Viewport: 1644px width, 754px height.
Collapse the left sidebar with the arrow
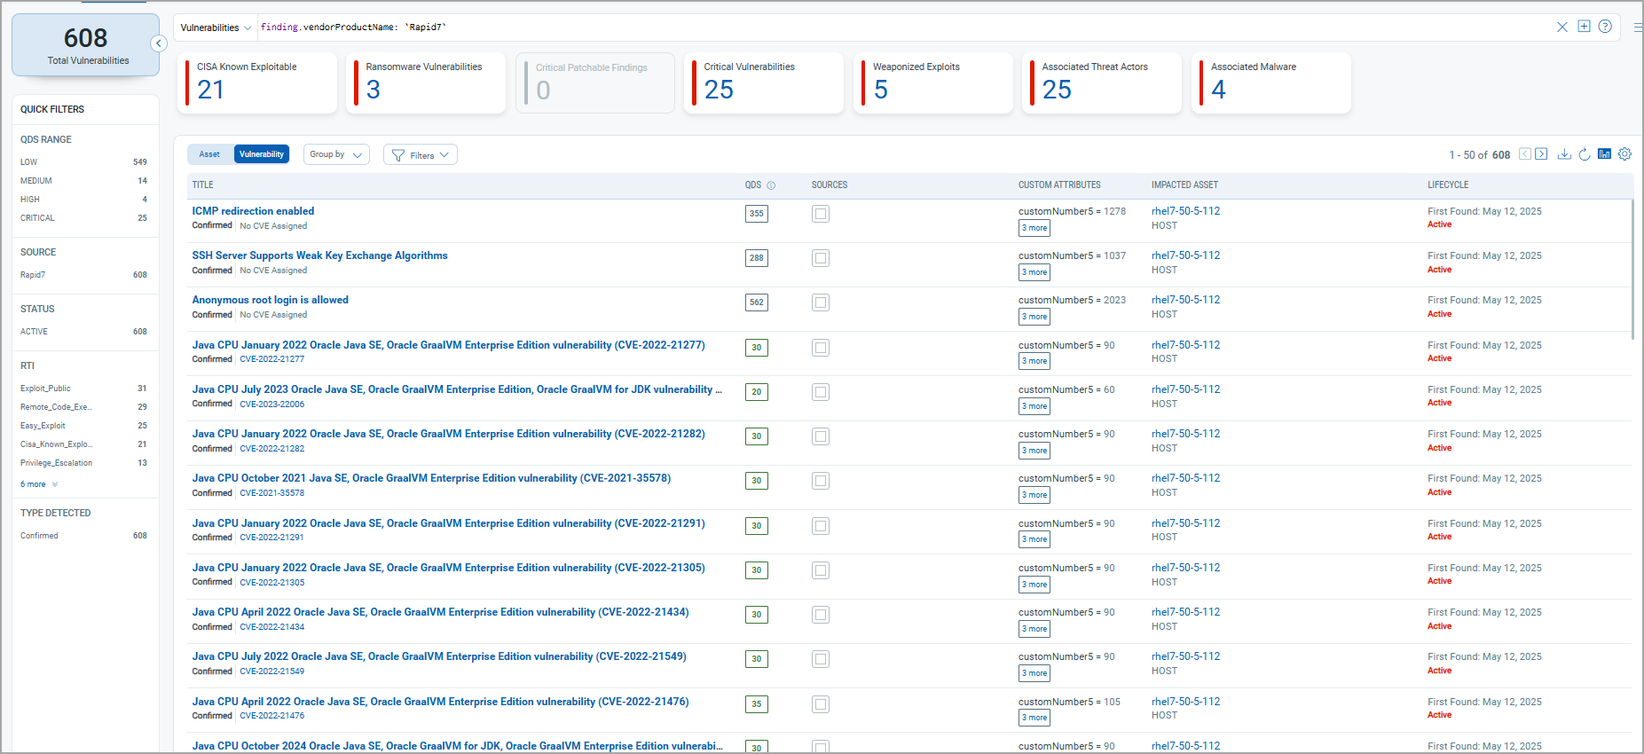click(x=159, y=43)
